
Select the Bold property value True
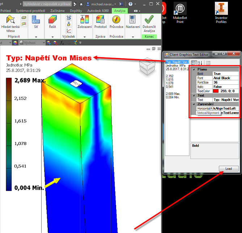click(225, 74)
